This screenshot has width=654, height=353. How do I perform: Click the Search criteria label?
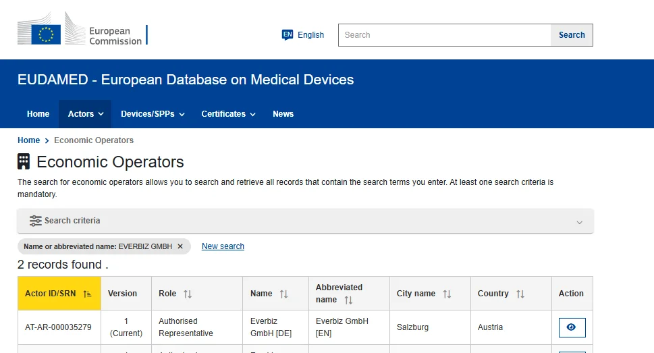(x=72, y=220)
